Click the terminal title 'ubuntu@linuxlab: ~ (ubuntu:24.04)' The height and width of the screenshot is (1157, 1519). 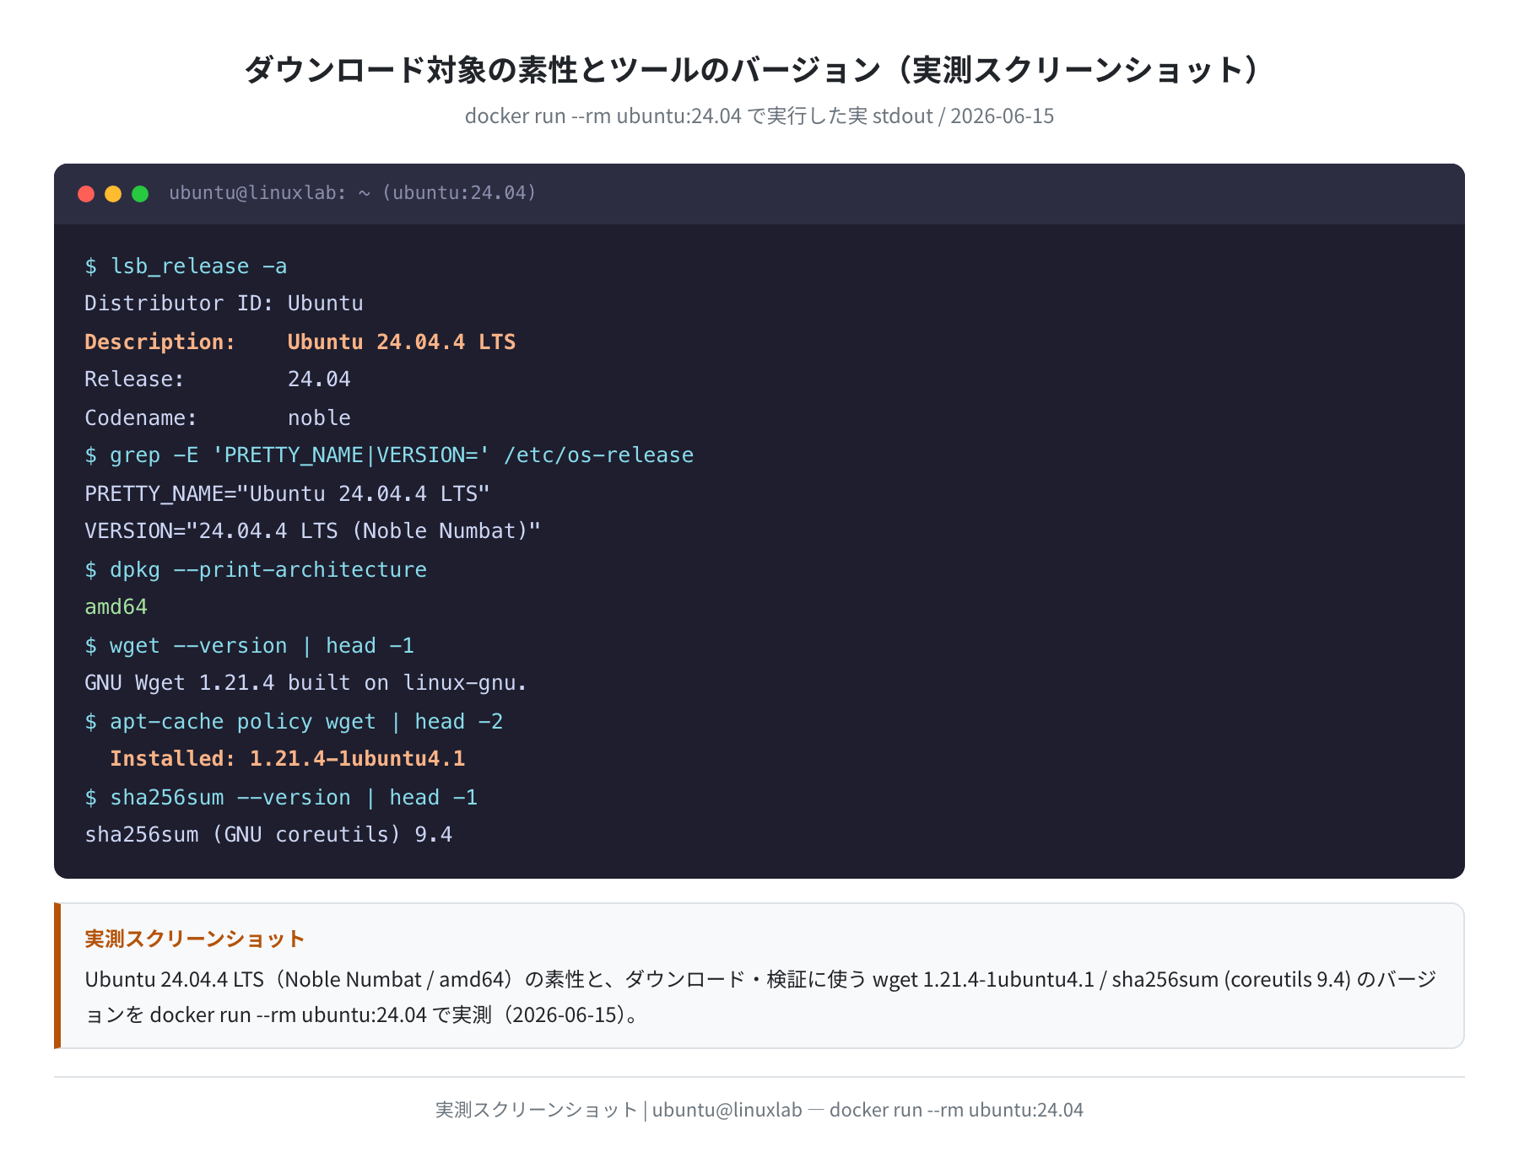[x=353, y=193]
